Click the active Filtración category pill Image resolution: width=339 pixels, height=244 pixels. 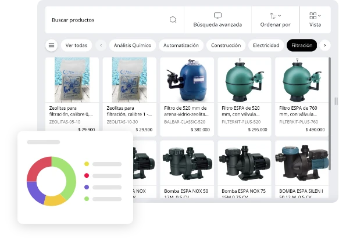302,45
